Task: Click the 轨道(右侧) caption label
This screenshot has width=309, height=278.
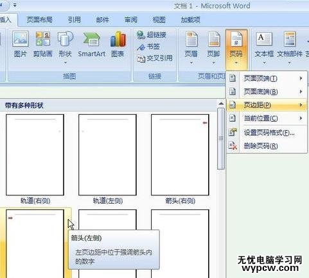Action: (35, 200)
